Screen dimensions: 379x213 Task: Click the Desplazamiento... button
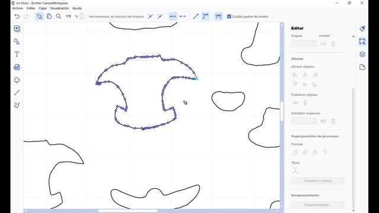point(318,205)
